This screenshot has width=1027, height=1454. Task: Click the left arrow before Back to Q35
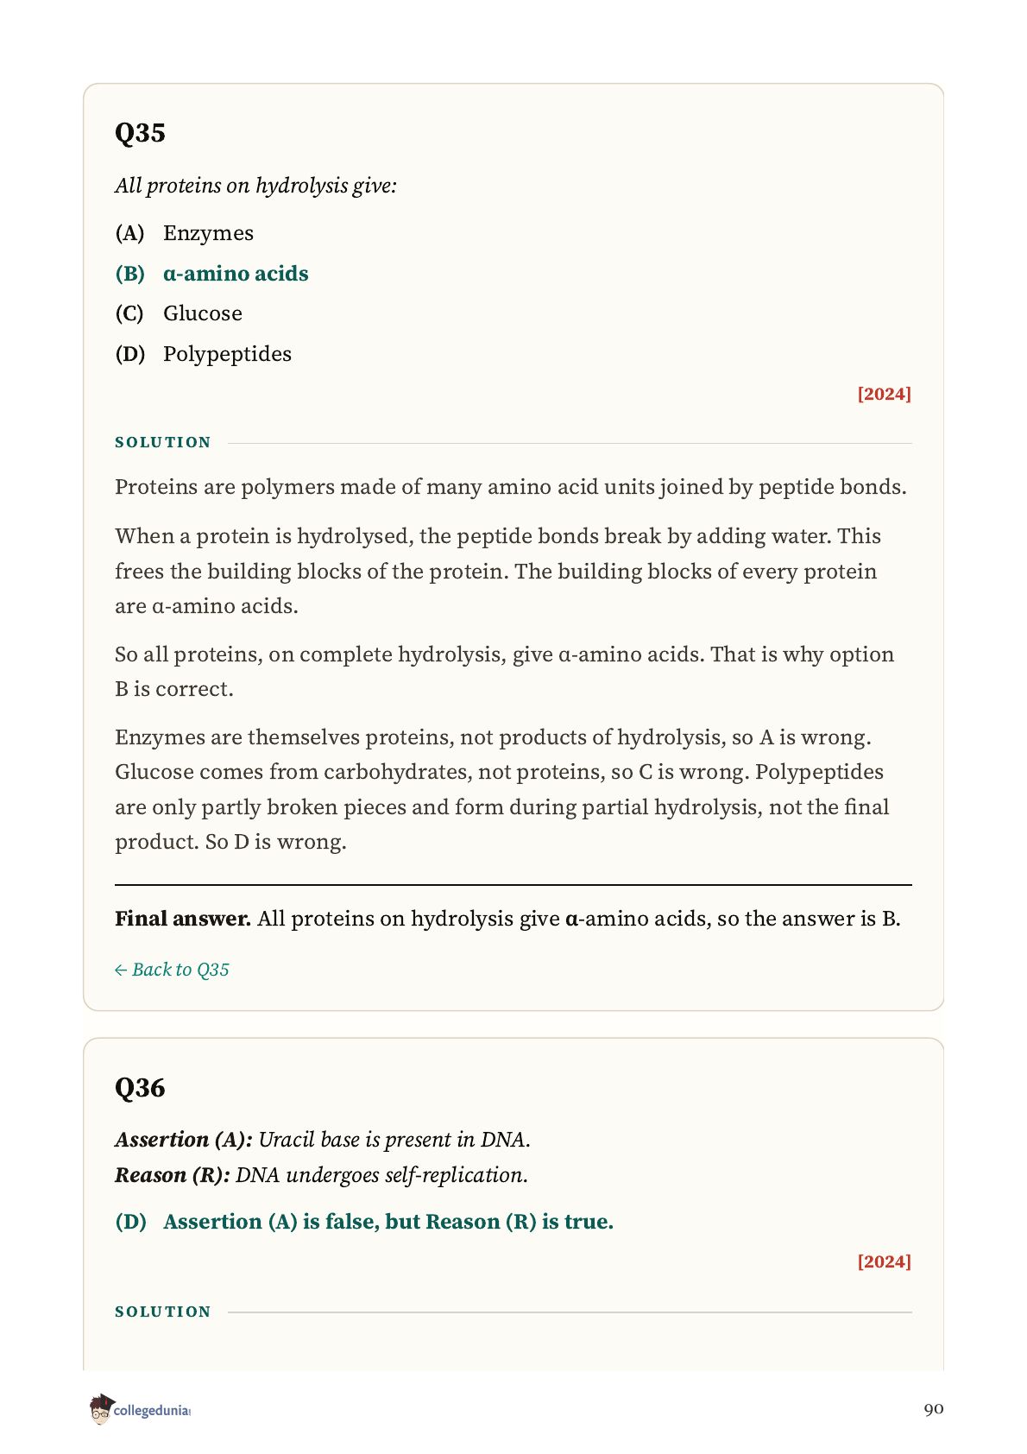(x=121, y=970)
